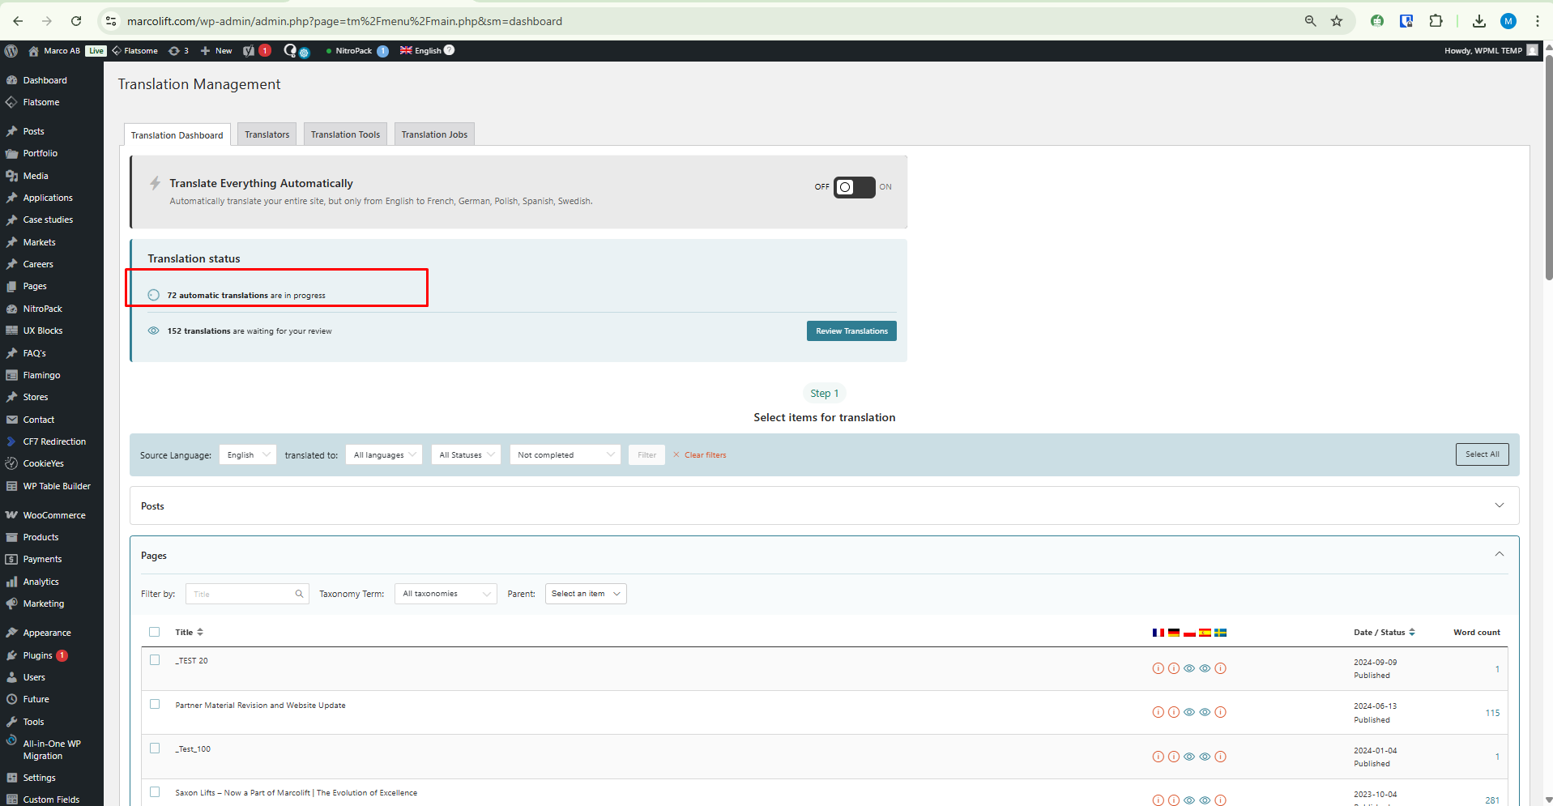
Task: Collapse the Pages section chevron
Action: click(x=1500, y=554)
